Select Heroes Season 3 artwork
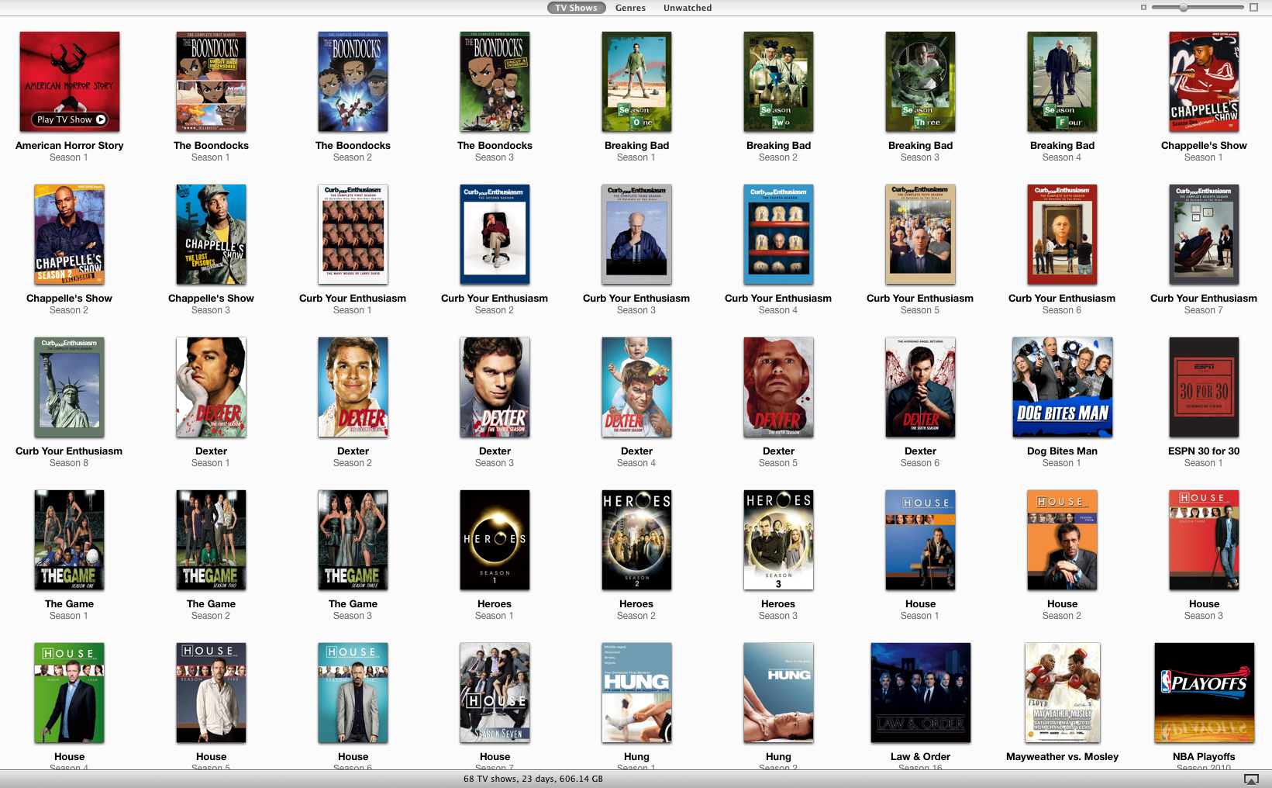1272x788 pixels. tap(778, 540)
